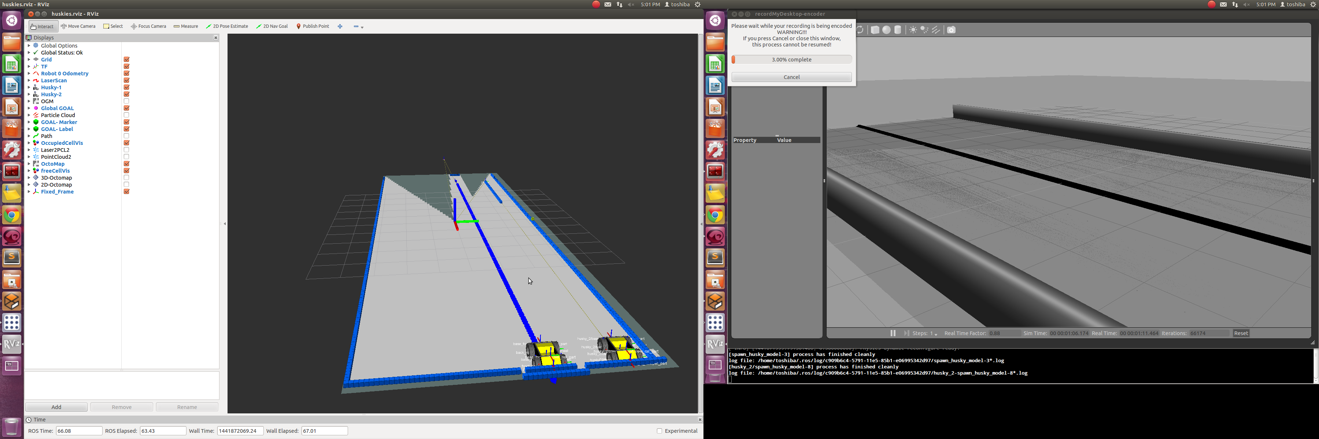
Task: Enable the OGM display checkbox
Action: pyautogui.click(x=126, y=101)
